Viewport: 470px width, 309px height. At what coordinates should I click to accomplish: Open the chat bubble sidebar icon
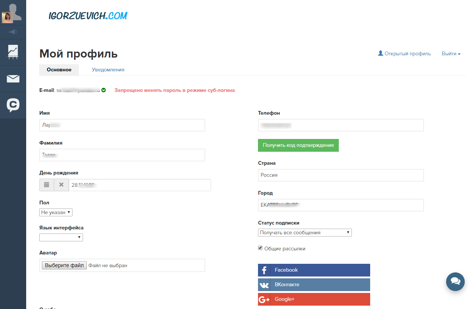pos(13,105)
